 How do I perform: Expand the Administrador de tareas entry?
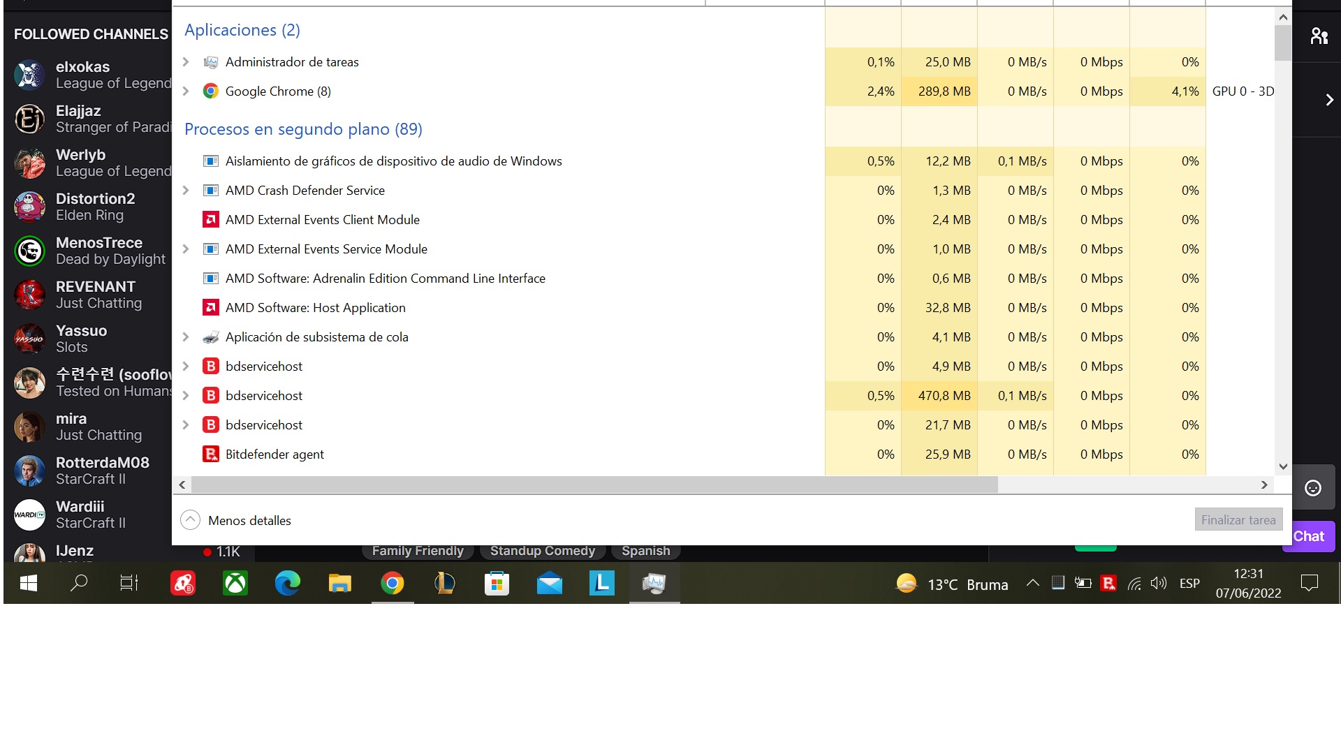[186, 62]
